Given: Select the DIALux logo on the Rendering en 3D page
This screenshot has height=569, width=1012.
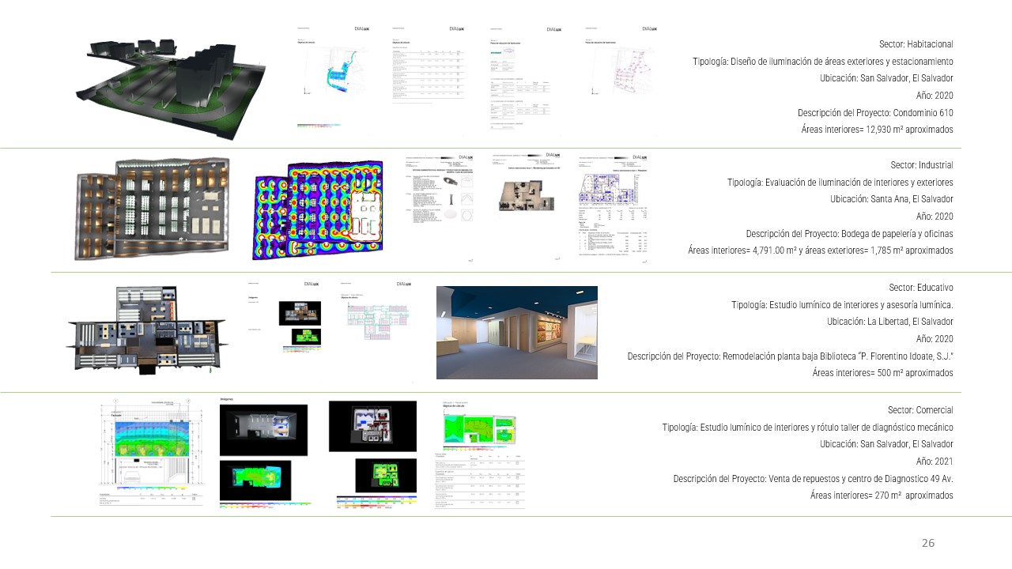Looking at the screenshot, I should pyautogui.click(x=554, y=155).
